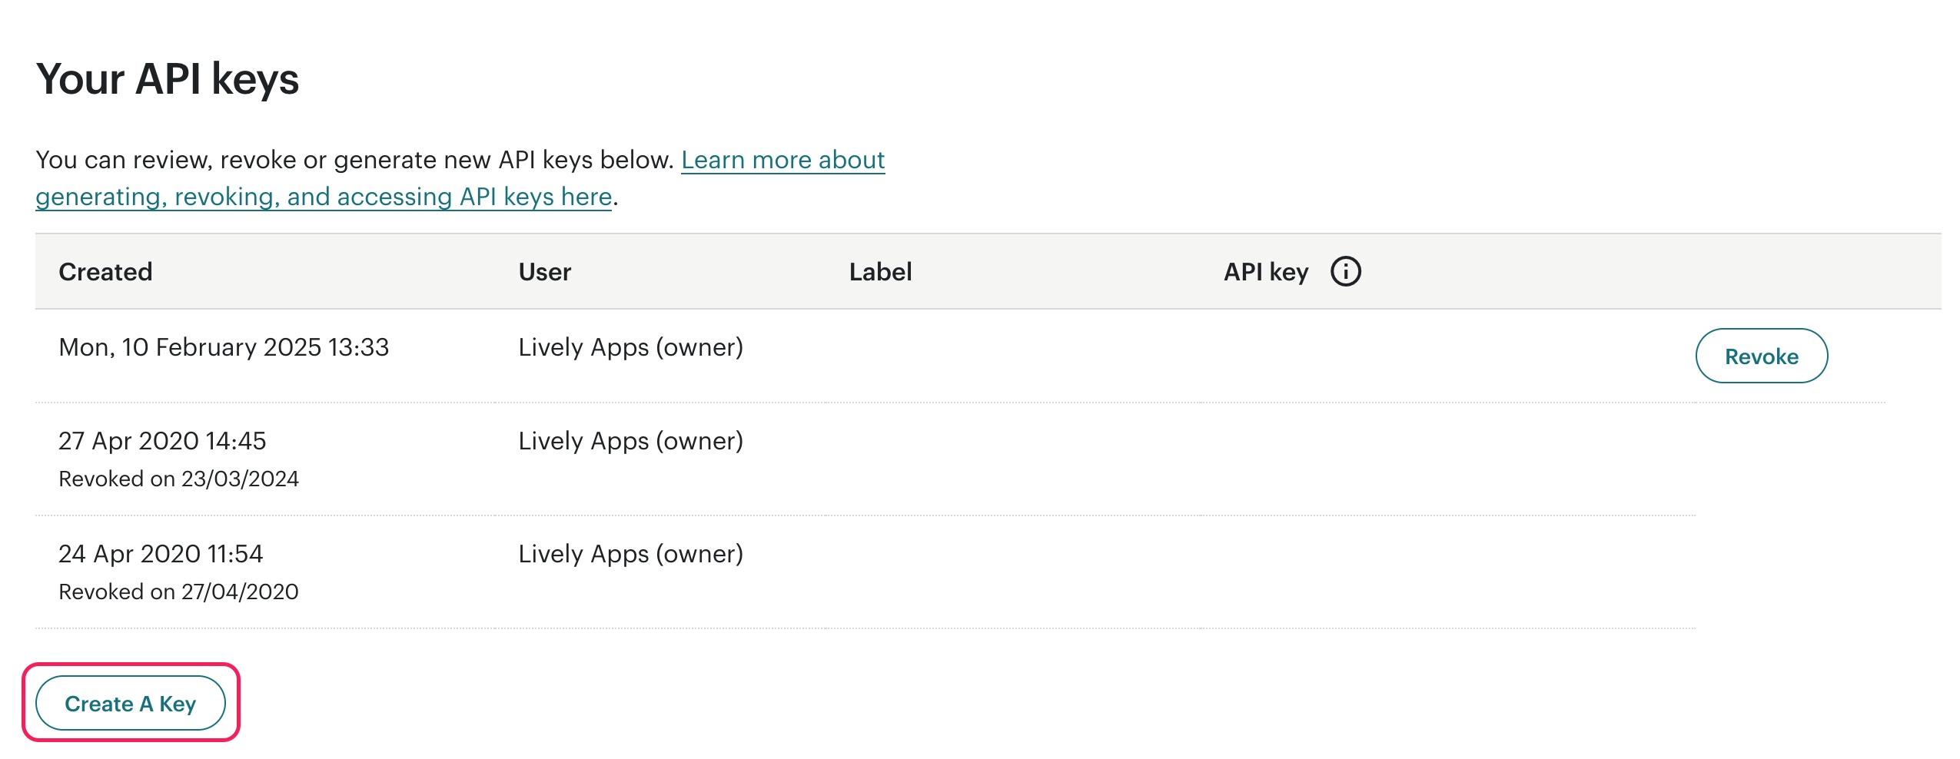Select the Mon, 10 February 2025 13:33 date

click(x=224, y=347)
